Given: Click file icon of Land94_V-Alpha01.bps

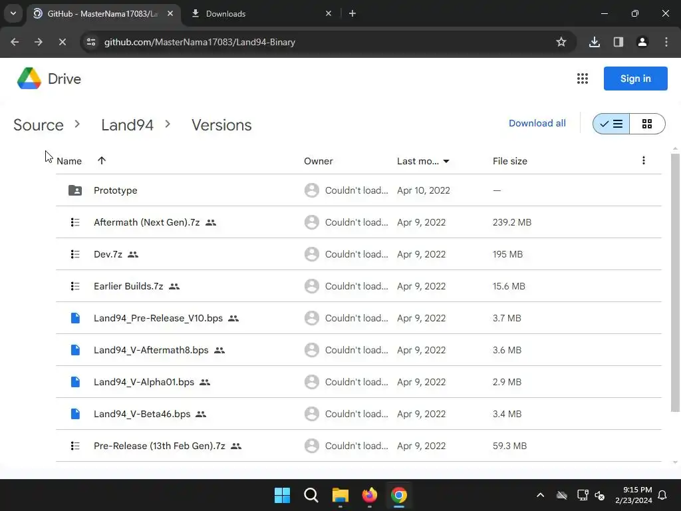Looking at the screenshot, I should [x=75, y=382].
